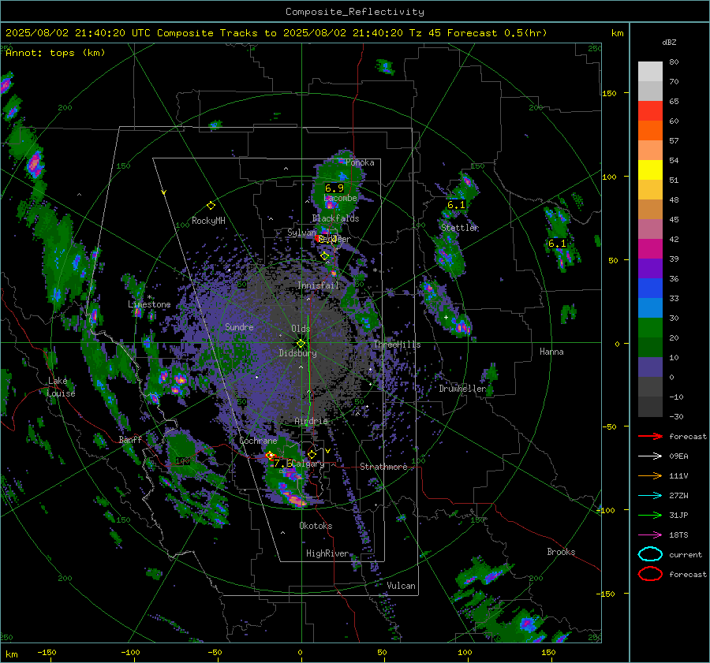The image size is (710, 663).
Task: Click the Lacombe city label
Action: click(341, 198)
